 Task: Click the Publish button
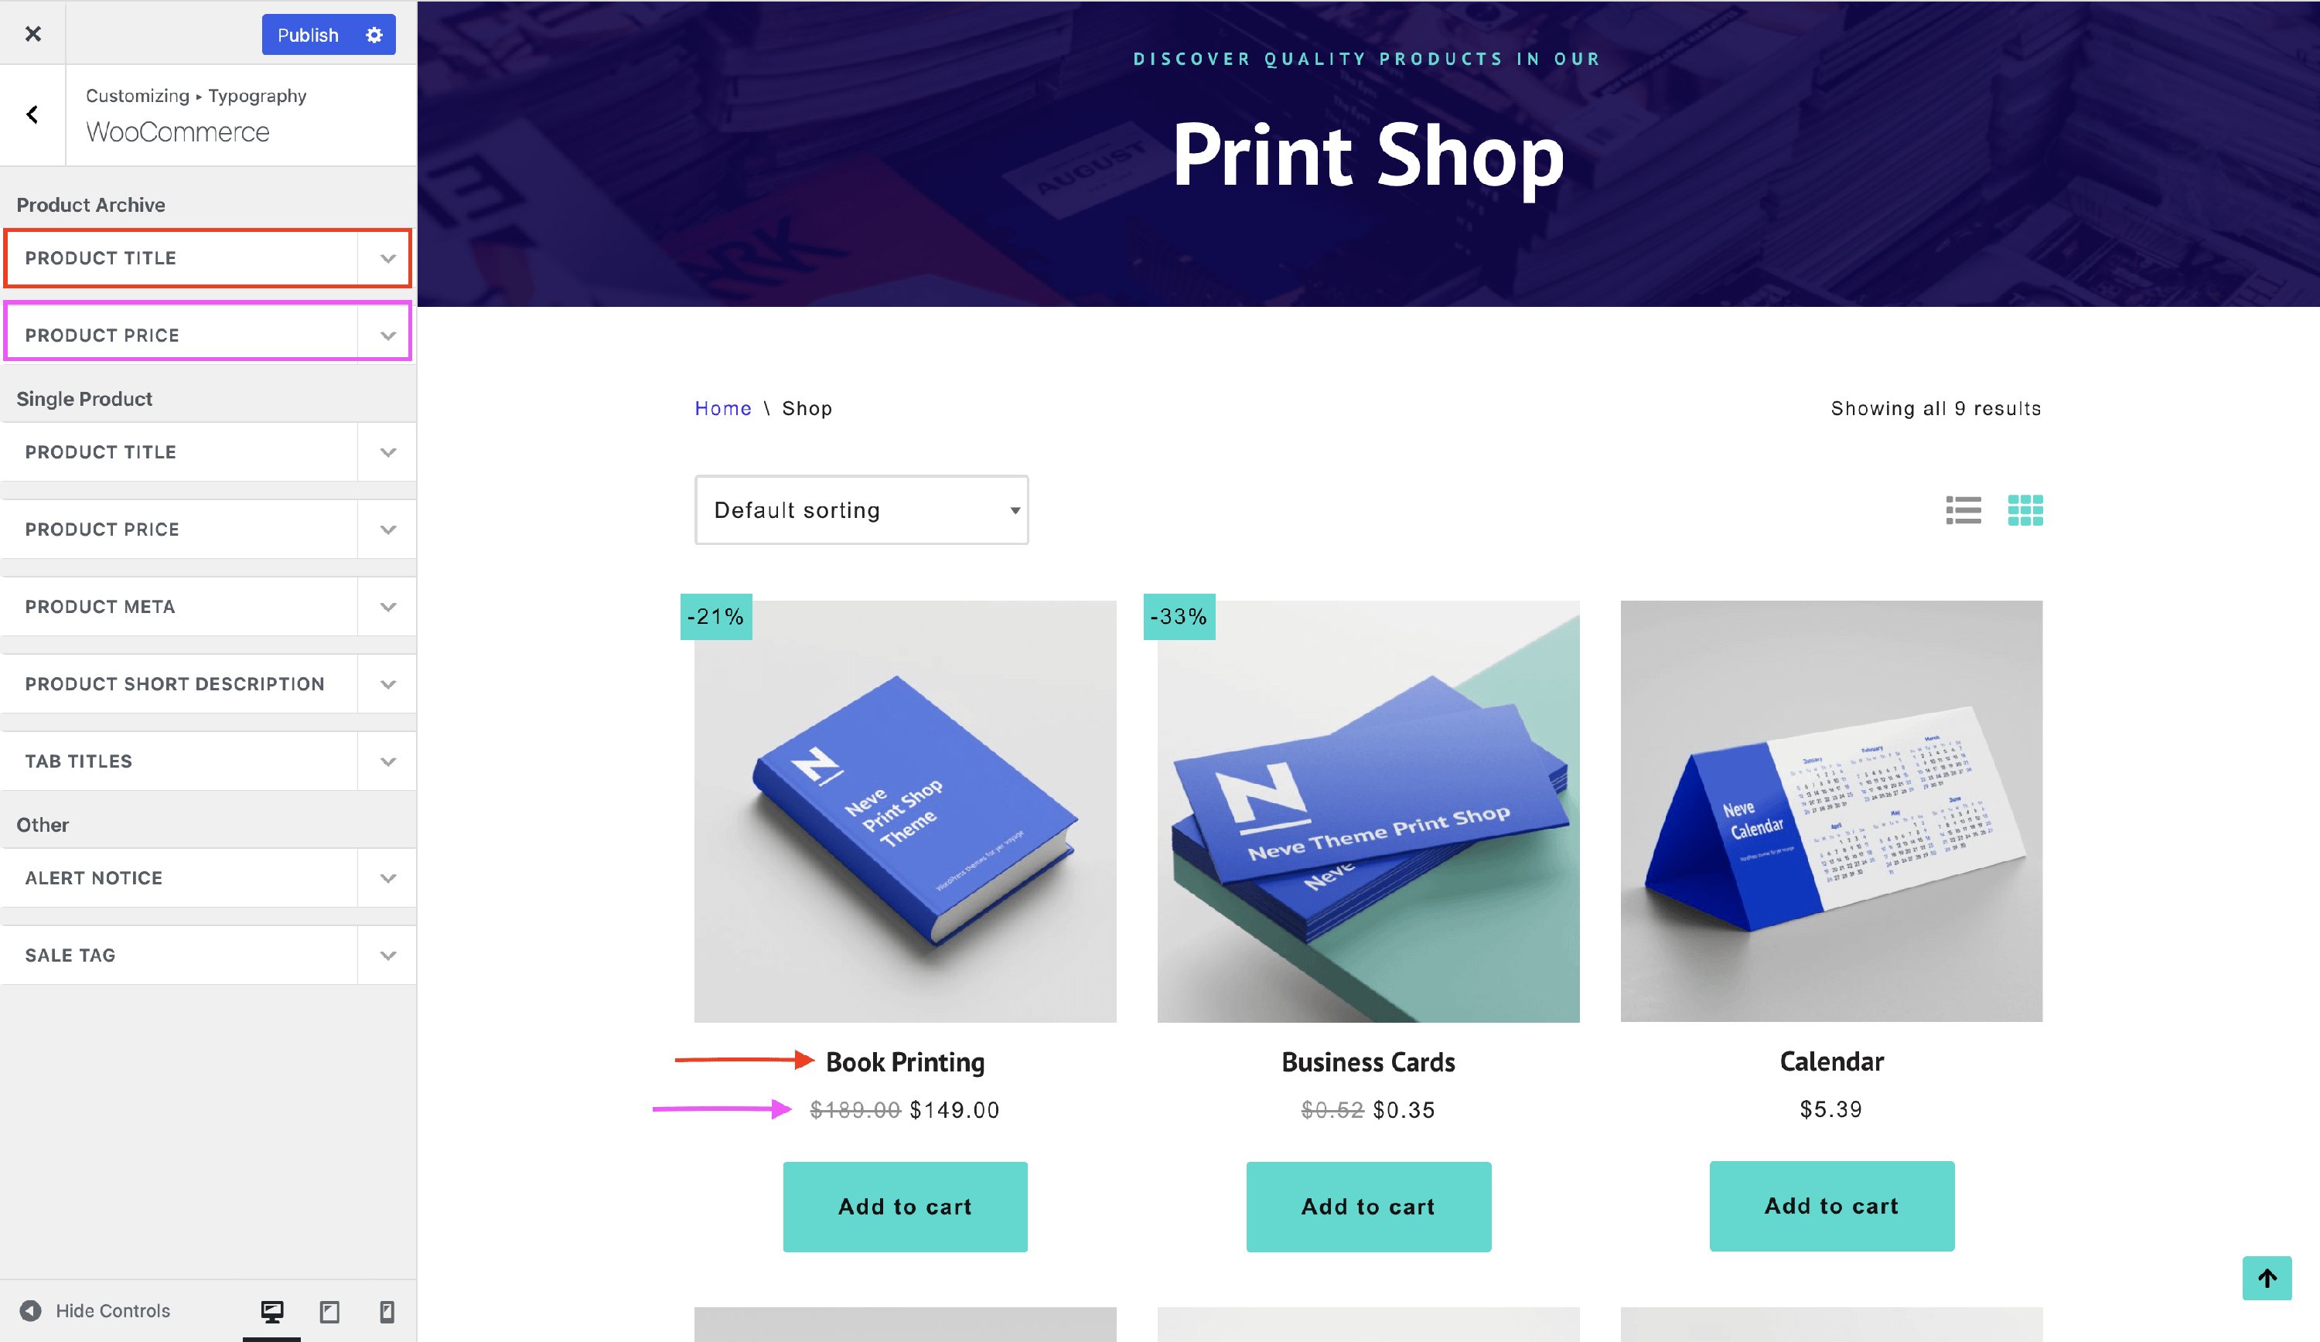pyautogui.click(x=309, y=35)
